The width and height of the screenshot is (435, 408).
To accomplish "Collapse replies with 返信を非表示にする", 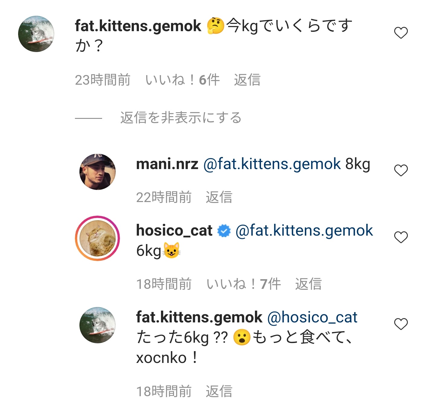I will coord(181,118).
